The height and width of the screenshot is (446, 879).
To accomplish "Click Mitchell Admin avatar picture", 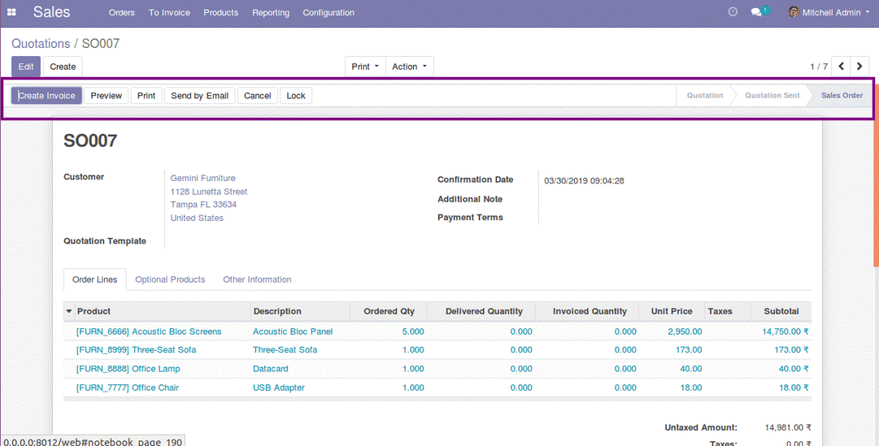I will 794,11.
